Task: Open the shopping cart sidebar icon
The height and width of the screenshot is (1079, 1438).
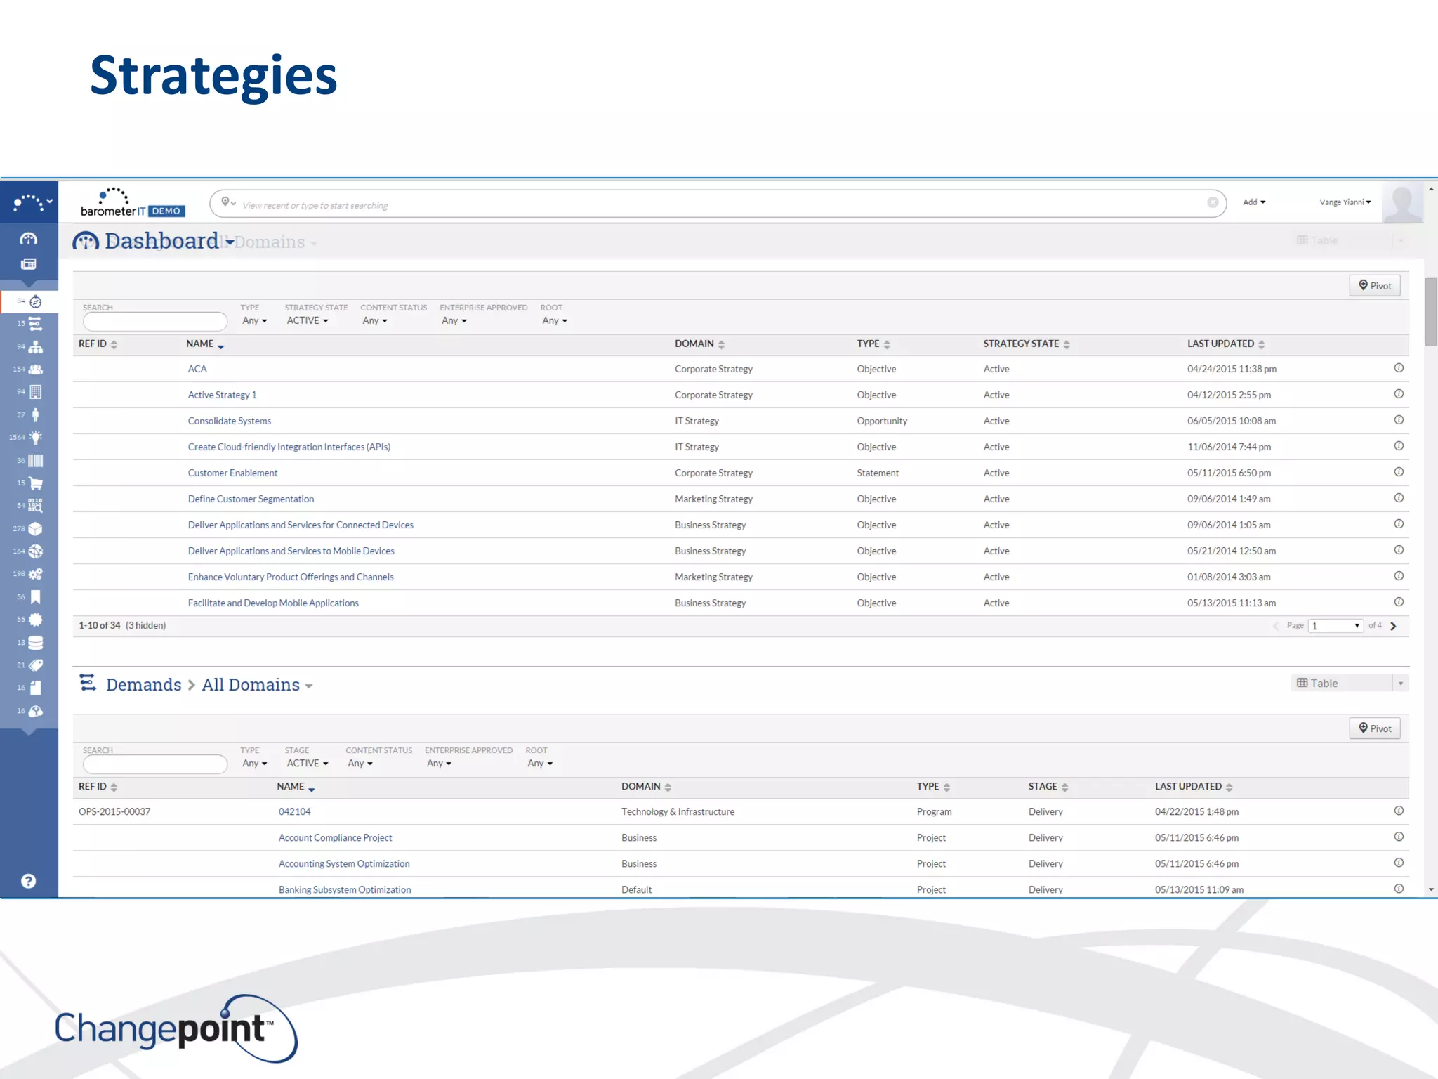Action: click(35, 483)
